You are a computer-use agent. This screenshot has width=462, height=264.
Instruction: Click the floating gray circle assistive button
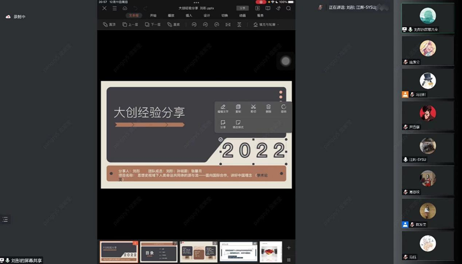click(286, 61)
